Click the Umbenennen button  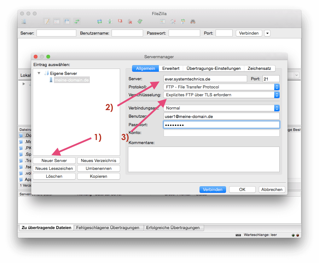click(98, 169)
